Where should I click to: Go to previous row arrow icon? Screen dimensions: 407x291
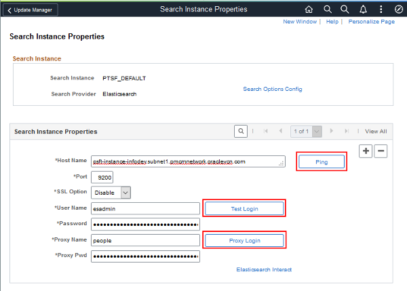click(281, 131)
